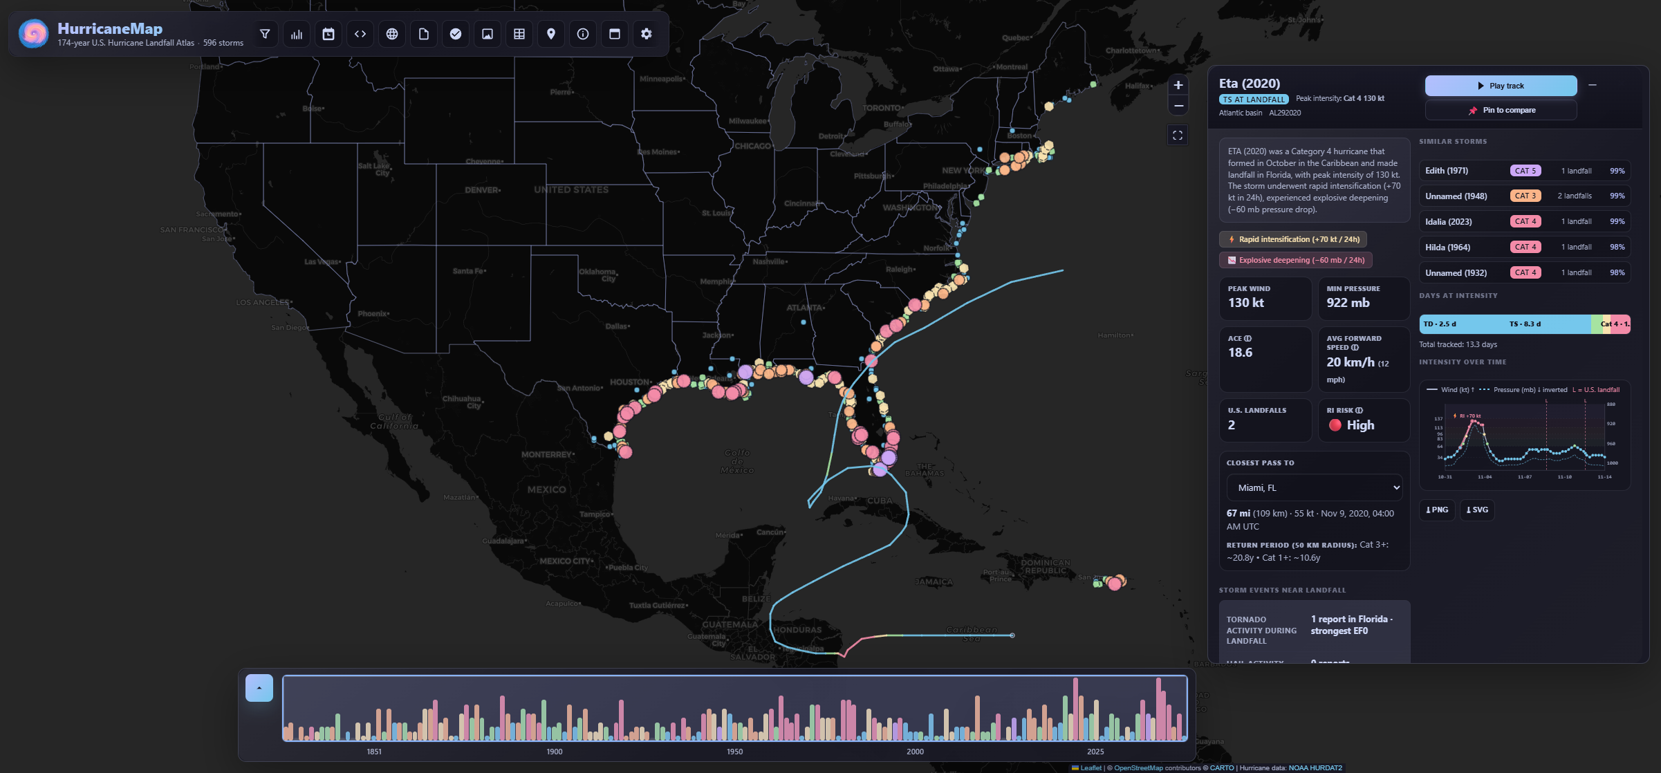Click the intensity over time chart
This screenshot has height=773, width=1661.
coord(1525,436)
